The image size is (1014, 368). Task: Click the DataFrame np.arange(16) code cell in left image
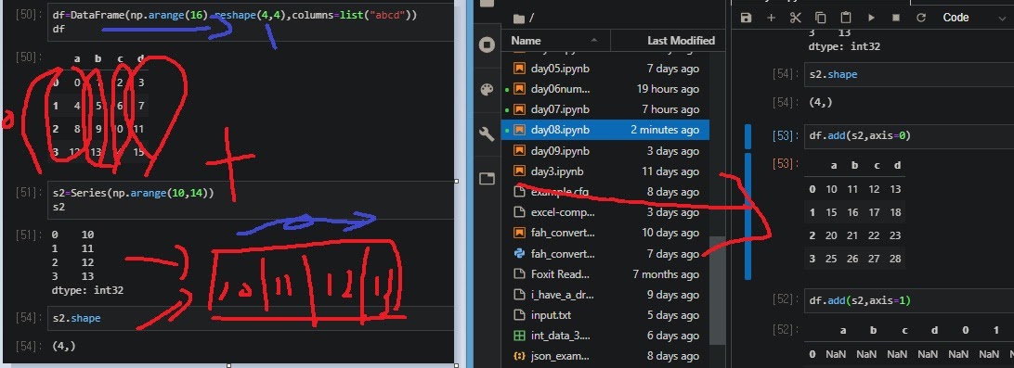[251, 22]
